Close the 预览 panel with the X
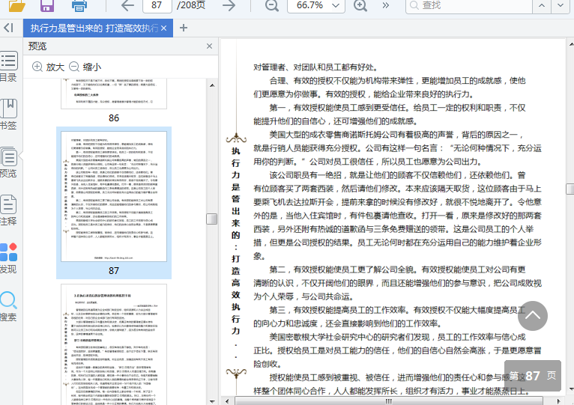 tap(210, 46)
